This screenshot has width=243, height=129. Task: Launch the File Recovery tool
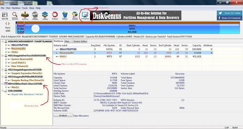coord(25,16)
